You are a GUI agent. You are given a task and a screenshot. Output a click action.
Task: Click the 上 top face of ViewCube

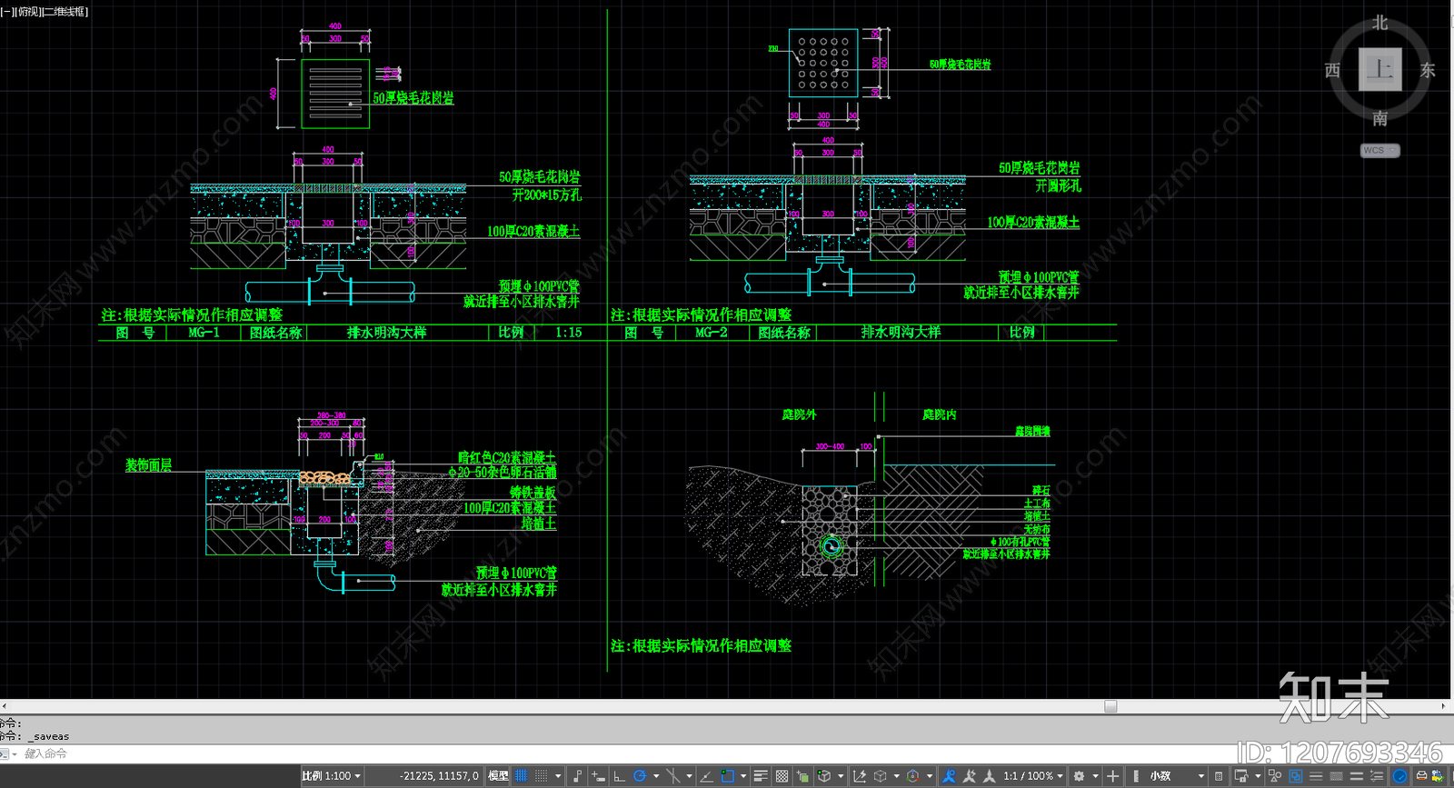pyautogui.click(x=1379, y=69)
